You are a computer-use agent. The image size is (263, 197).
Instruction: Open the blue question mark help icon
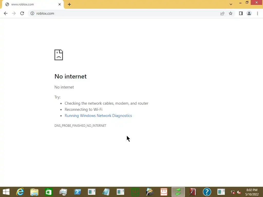coord(207,192)
